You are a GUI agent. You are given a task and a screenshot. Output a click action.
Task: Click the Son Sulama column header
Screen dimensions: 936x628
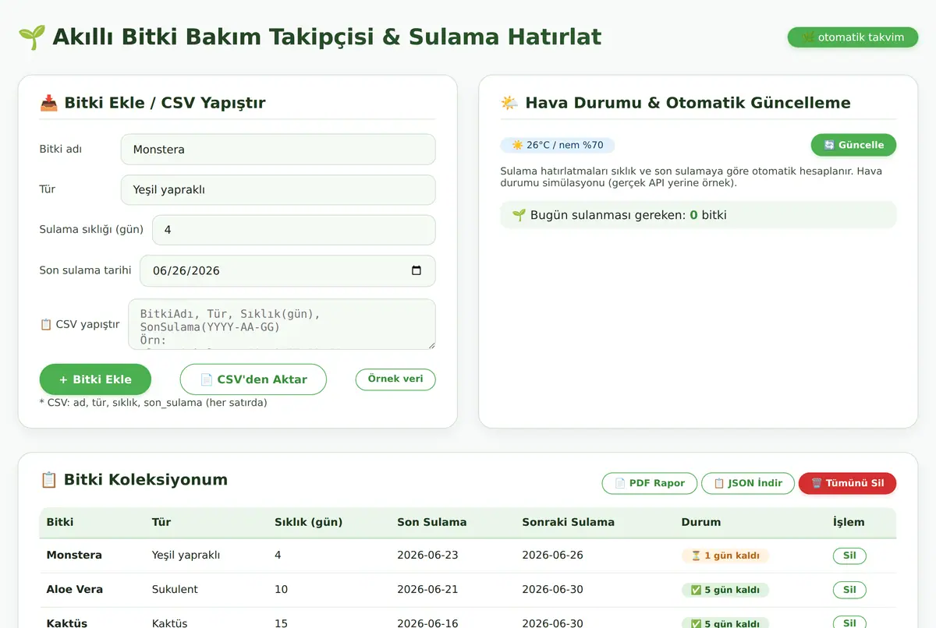pos(431,522)
